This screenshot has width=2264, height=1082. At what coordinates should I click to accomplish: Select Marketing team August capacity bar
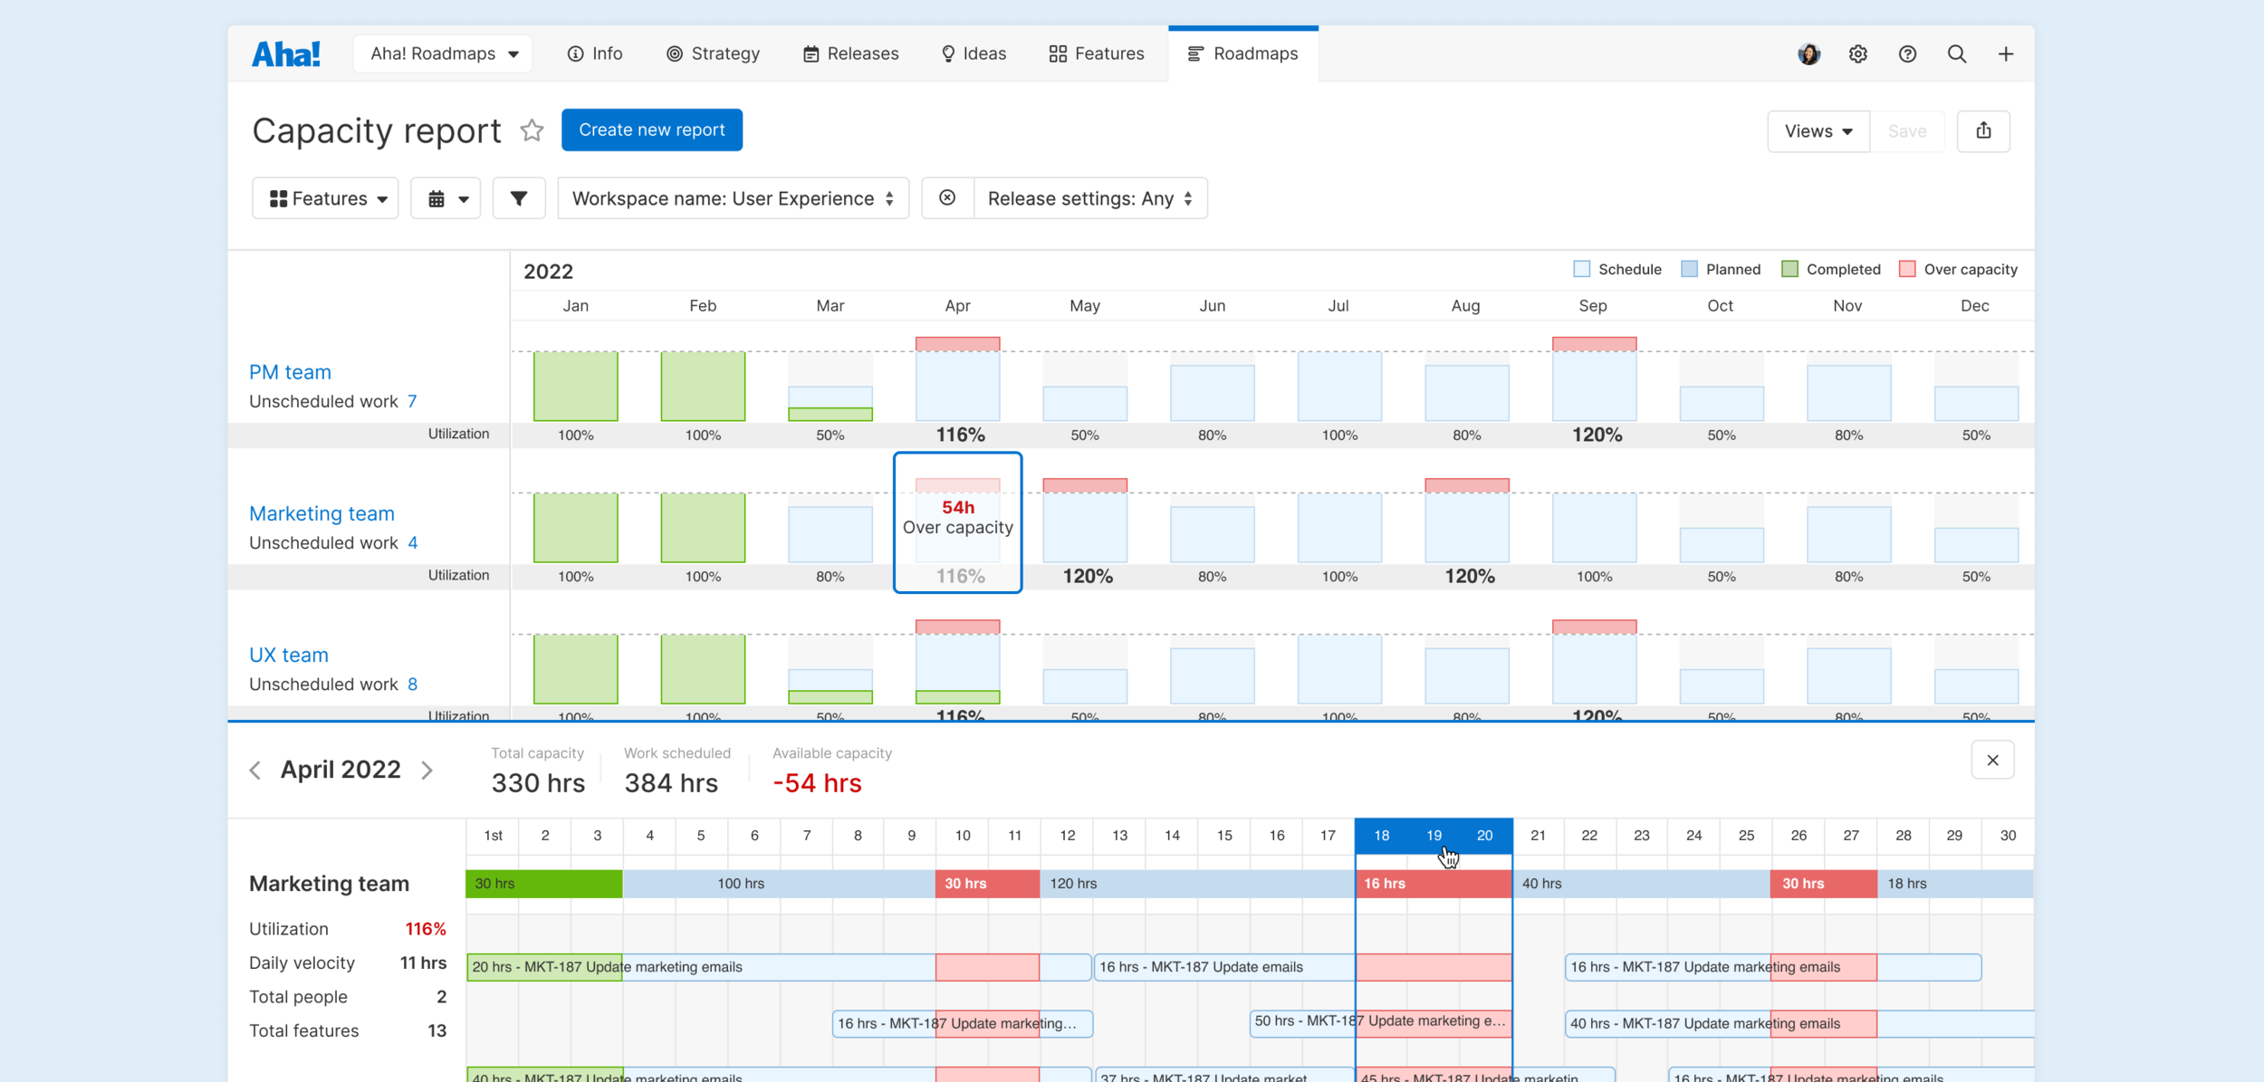tap(1467, 521)
